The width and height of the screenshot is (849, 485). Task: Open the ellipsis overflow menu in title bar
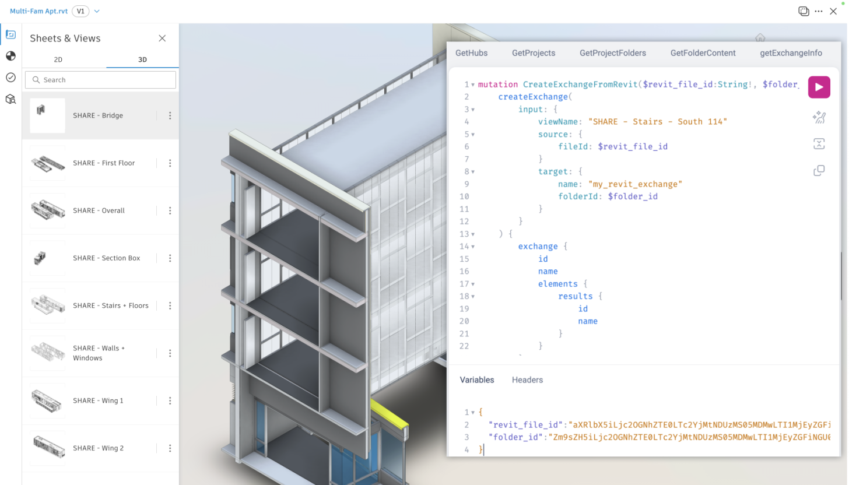(x=819, y=10)
